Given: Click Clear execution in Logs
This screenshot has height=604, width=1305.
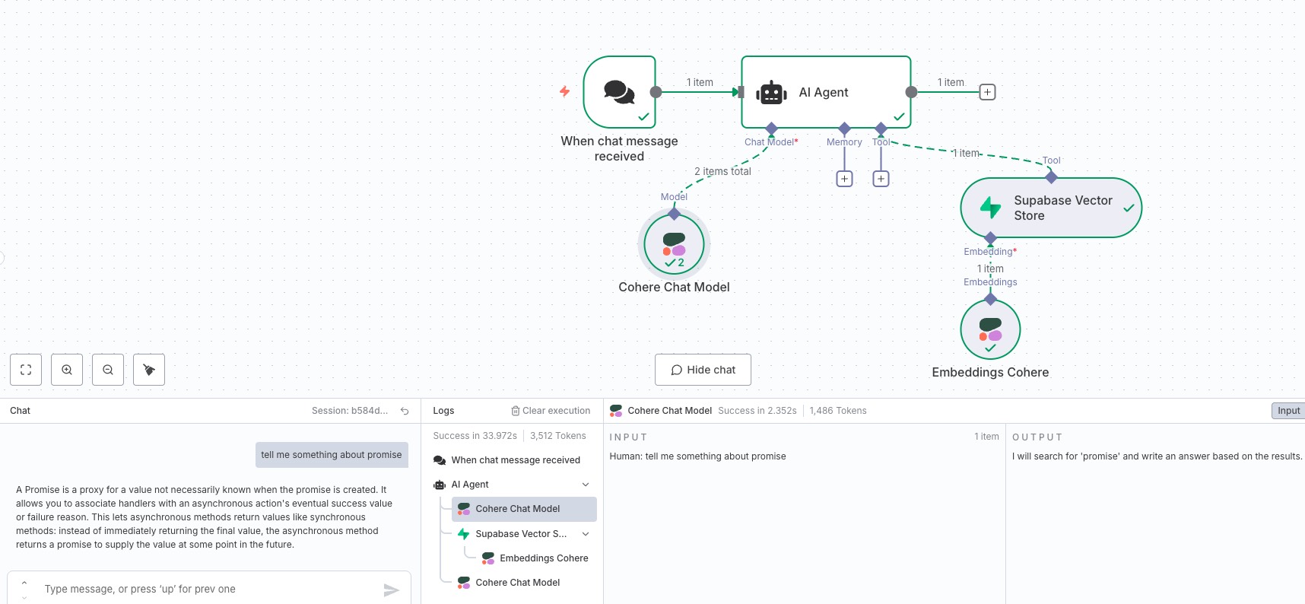Looking at the screenshot, I should [x=551, y=411].
